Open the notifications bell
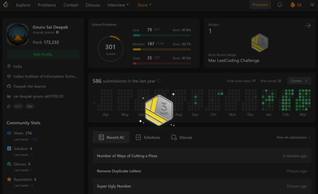Image resolution: width=318 pixels, height=194 pixels. [x=280, y=5]
